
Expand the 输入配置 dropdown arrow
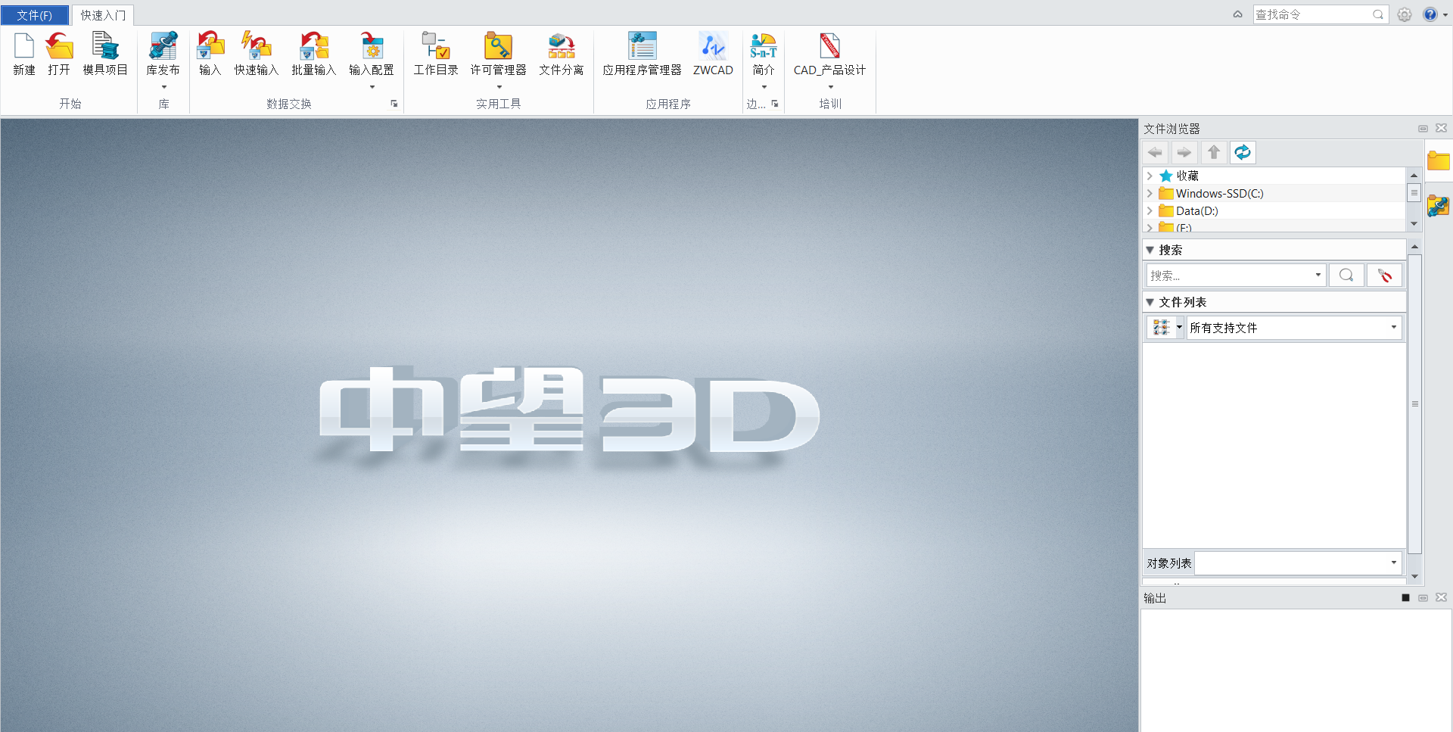pyautogui.click(x=372, y=87)
